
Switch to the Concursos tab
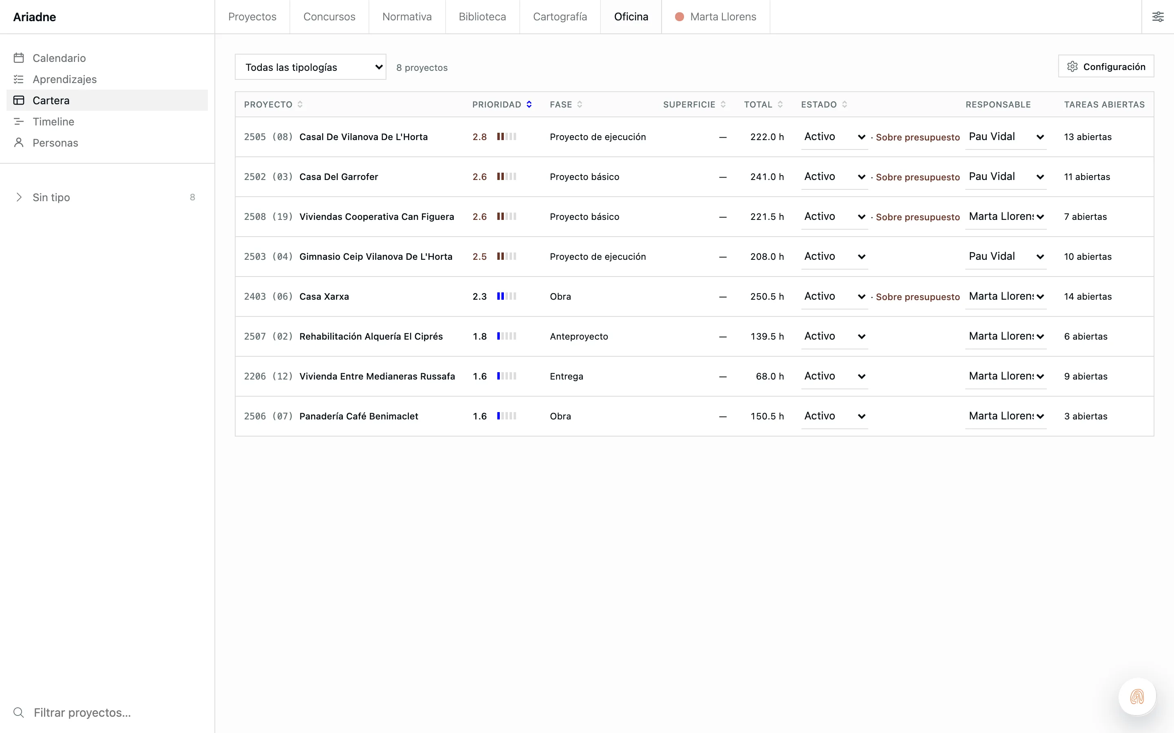click(x=329, y=17)
